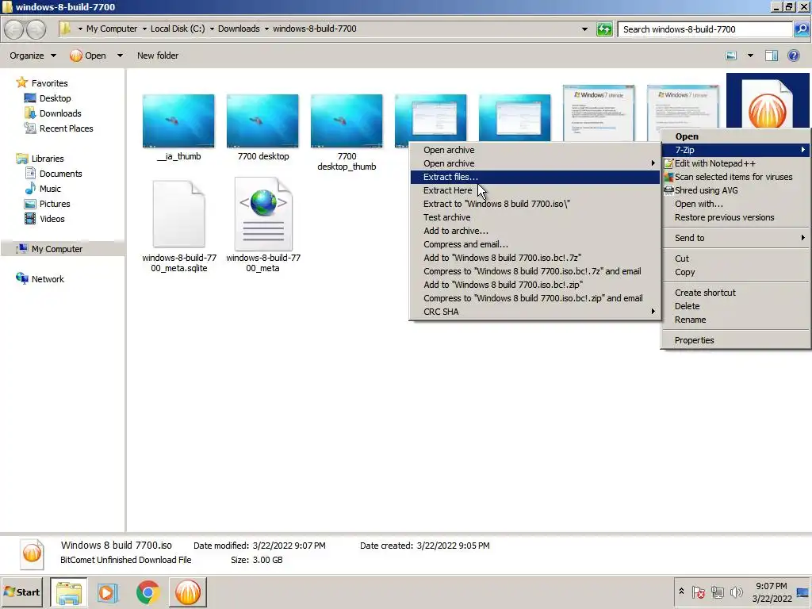This screenshot has height=609, width=812.
Task: Click the first Open archive entry
Action: click(535, 150)
